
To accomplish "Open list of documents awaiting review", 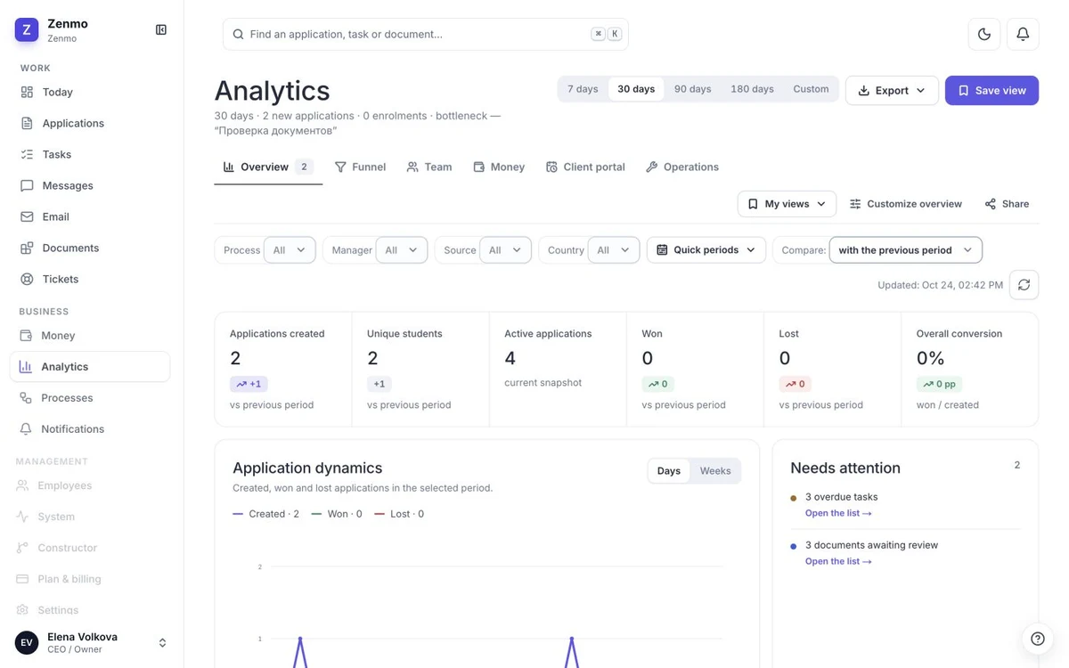I will (x=838, y=561).
